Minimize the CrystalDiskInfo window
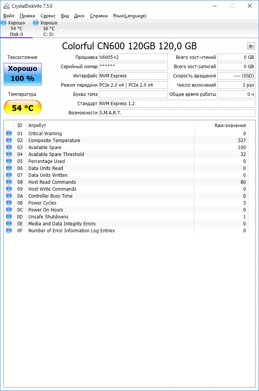 [215, 6]
